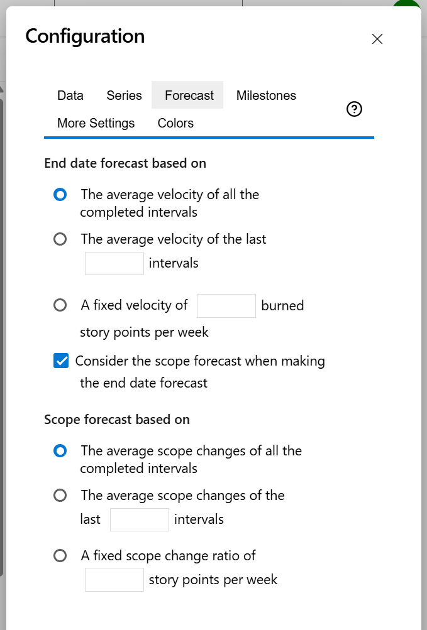Viewport: 427px width, 630px height.
Task: Click the intervals input under scope changes option
Action: click(139, 519)
